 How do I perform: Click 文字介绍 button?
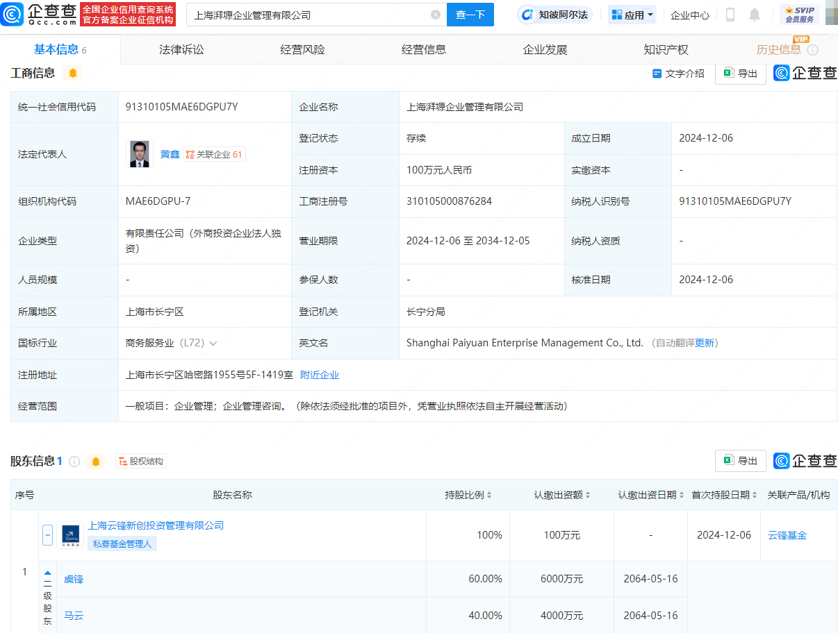(678, 74)
